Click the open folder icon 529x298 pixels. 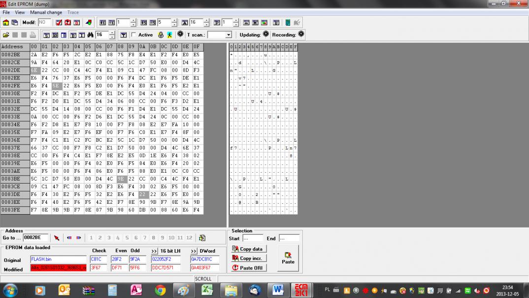click(x=6, y=35)
